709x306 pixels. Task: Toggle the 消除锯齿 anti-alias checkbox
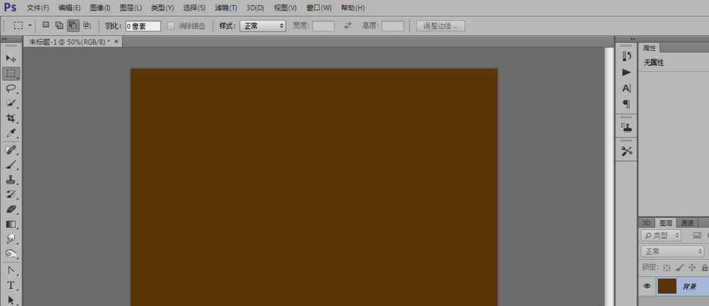click(x=171, y=25)
